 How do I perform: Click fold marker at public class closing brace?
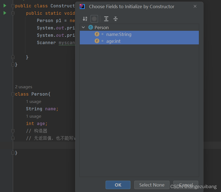[13, 65]
